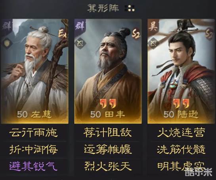Click the archer bow icon on 陆逊's card
Viewport: 216px width, 180px height.
click(153, 43)
